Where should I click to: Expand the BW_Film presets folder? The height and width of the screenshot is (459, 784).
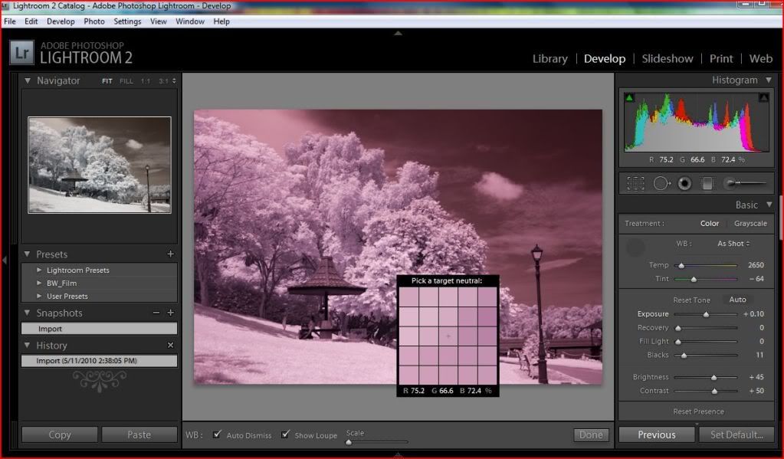click(39, 283)
